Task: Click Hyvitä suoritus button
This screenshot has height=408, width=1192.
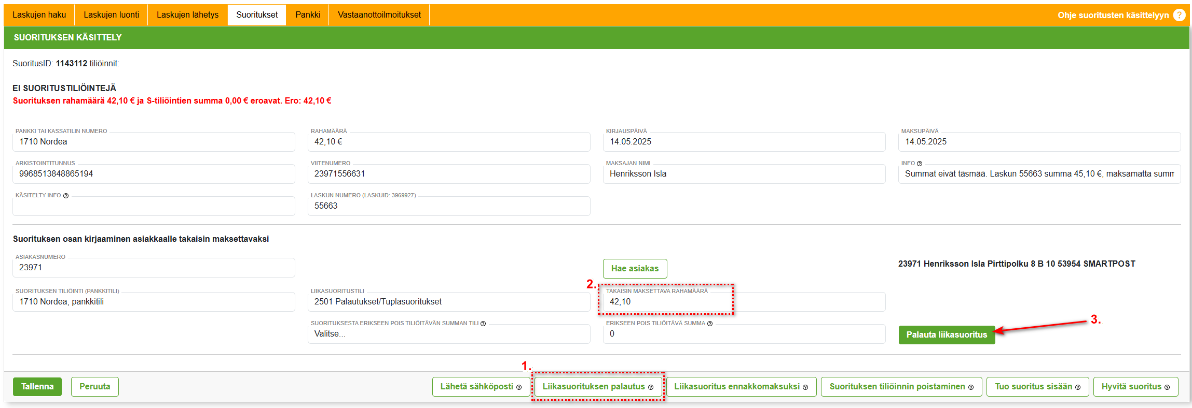Action: coord(1135,387)
